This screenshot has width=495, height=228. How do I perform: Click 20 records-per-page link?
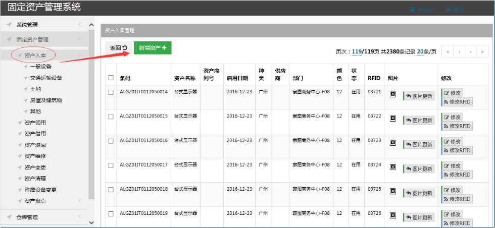pyautogui.click(x=420, y=51)
